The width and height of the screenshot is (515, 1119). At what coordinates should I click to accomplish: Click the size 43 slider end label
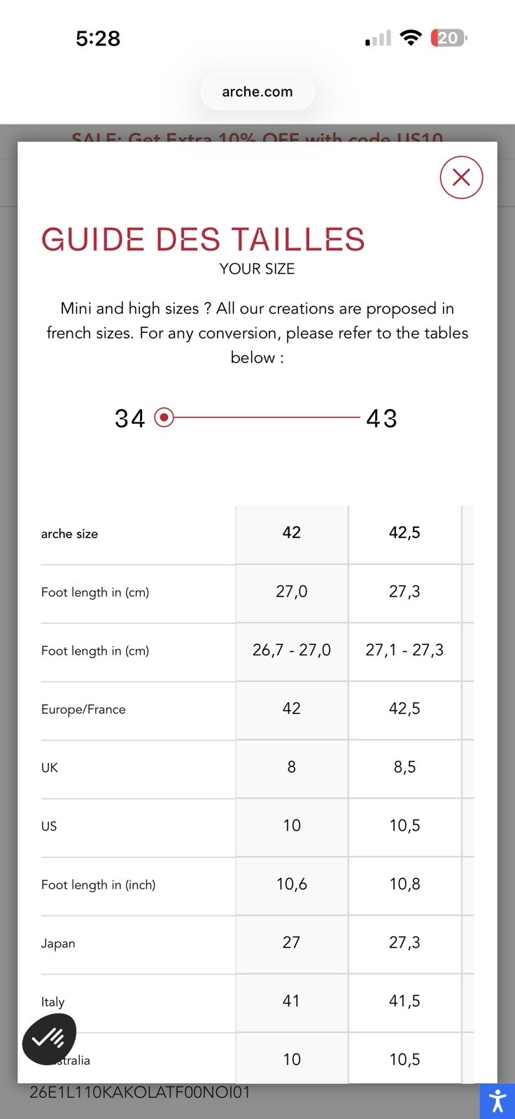click(382, 418)
